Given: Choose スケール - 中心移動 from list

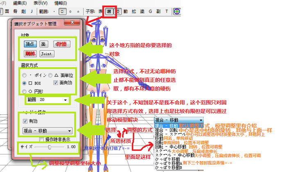Looking at the screenshot, I should (175, 155).
